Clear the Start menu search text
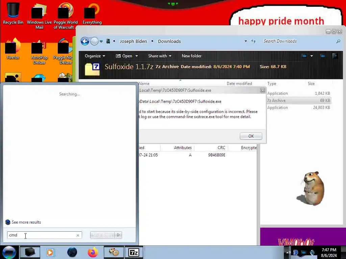This screenshot has height=259, width=346. tap(78, 235)
